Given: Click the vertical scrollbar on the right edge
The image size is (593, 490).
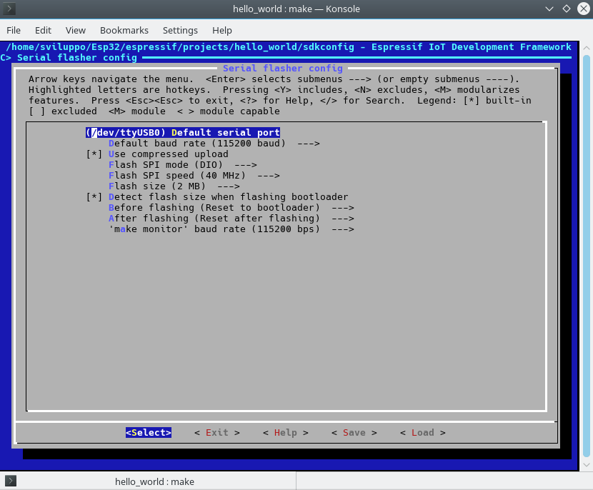Looking at the screenshot, I should tap(587, 250).
